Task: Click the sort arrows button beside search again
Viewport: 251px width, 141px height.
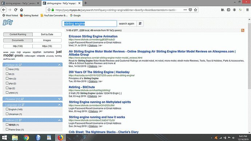Action: click(x=140, y=24)
